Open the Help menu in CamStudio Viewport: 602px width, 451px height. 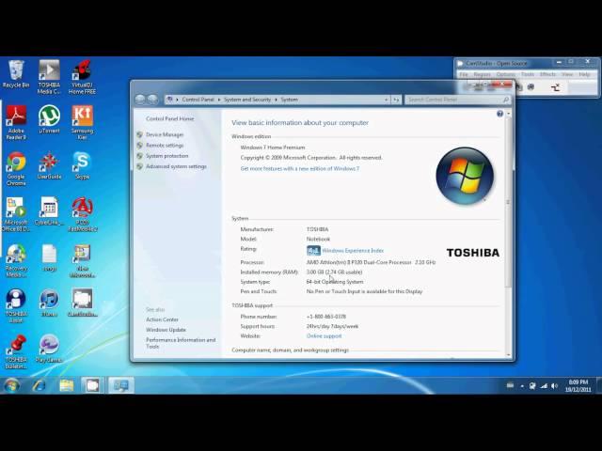click(584, 74)
